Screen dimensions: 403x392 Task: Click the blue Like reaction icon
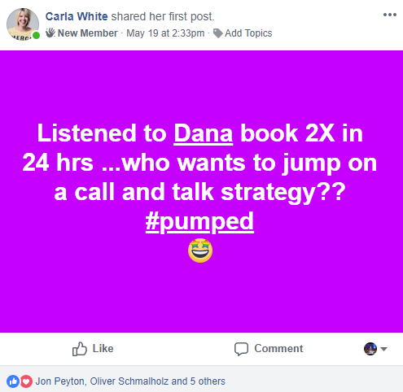(x=13, y=381)
